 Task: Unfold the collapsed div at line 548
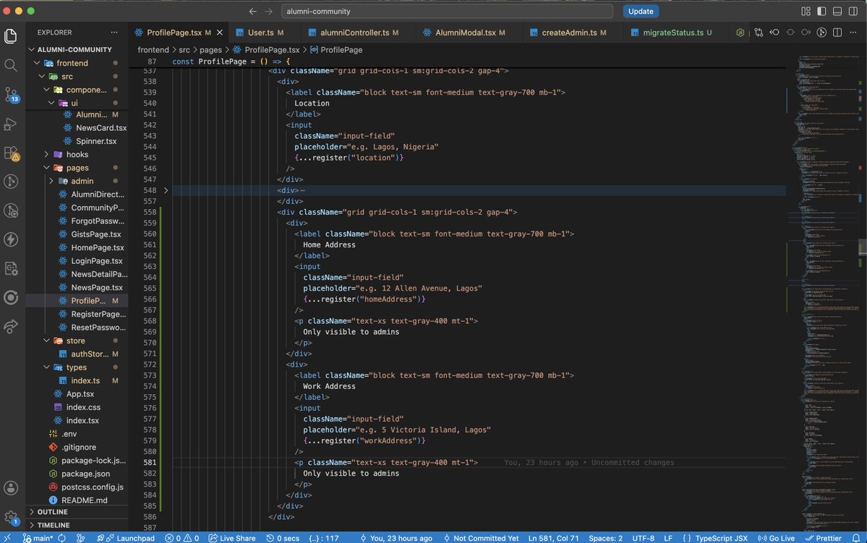(166, 190)
